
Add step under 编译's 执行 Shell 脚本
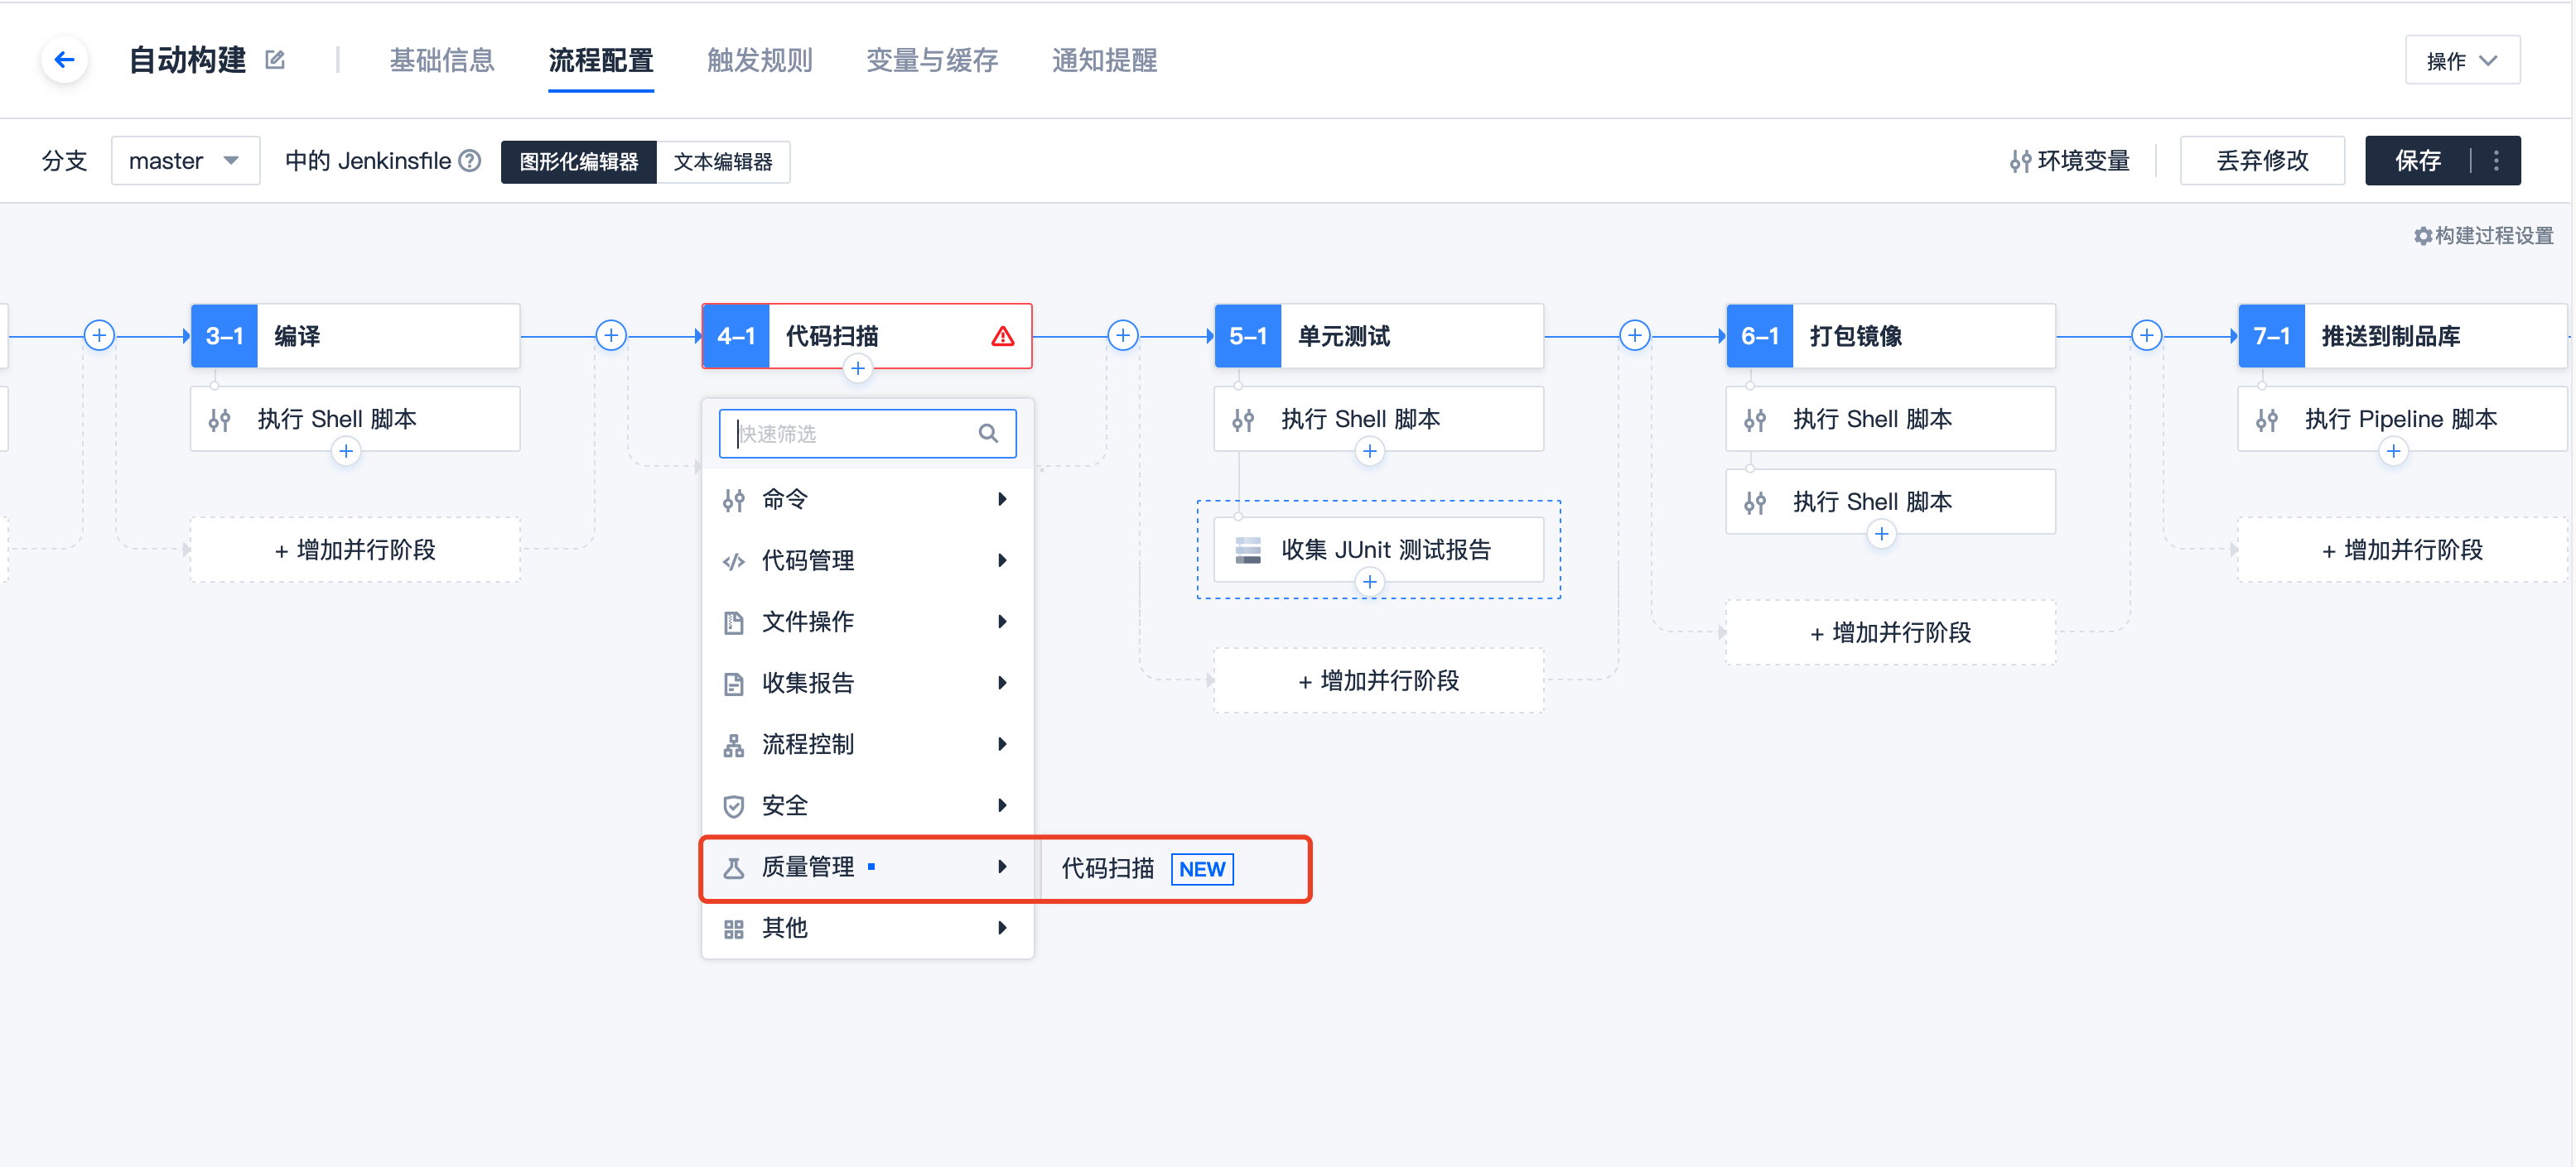[x=346, y=452]
